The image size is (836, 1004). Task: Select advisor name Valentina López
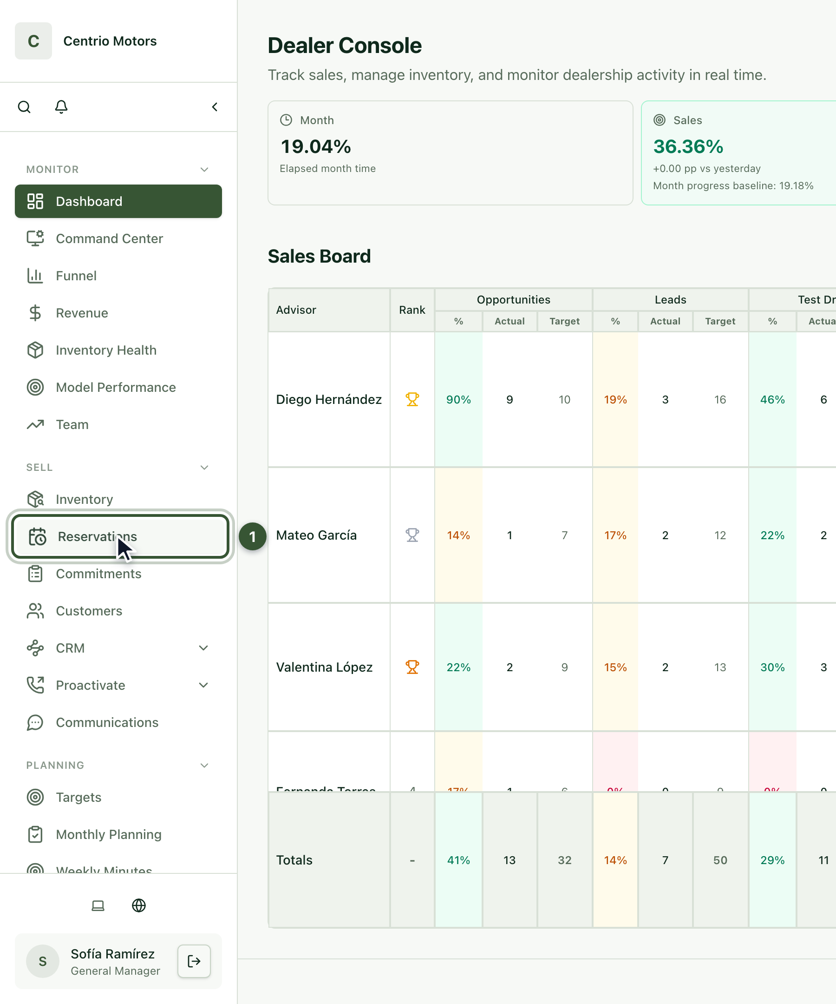pyautogui.click(x=324, y=667)
